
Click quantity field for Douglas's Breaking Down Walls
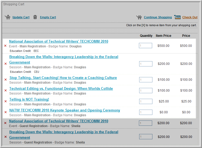pos(146,64)
